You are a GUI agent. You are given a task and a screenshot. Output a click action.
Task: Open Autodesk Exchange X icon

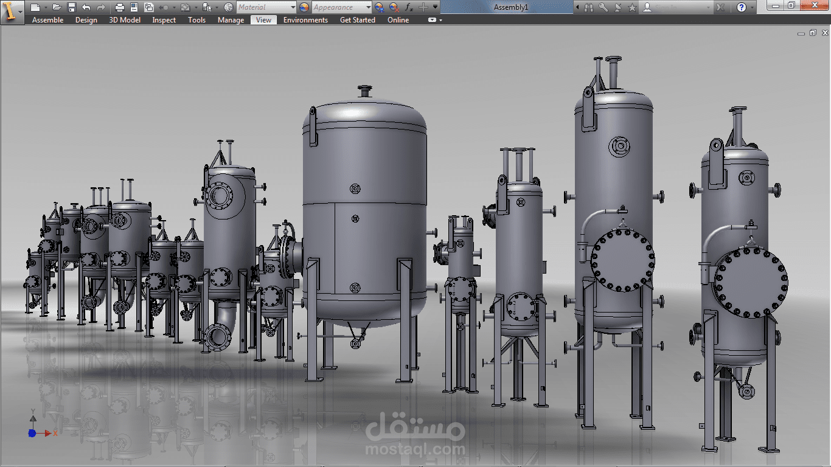(x=720, y=7)
